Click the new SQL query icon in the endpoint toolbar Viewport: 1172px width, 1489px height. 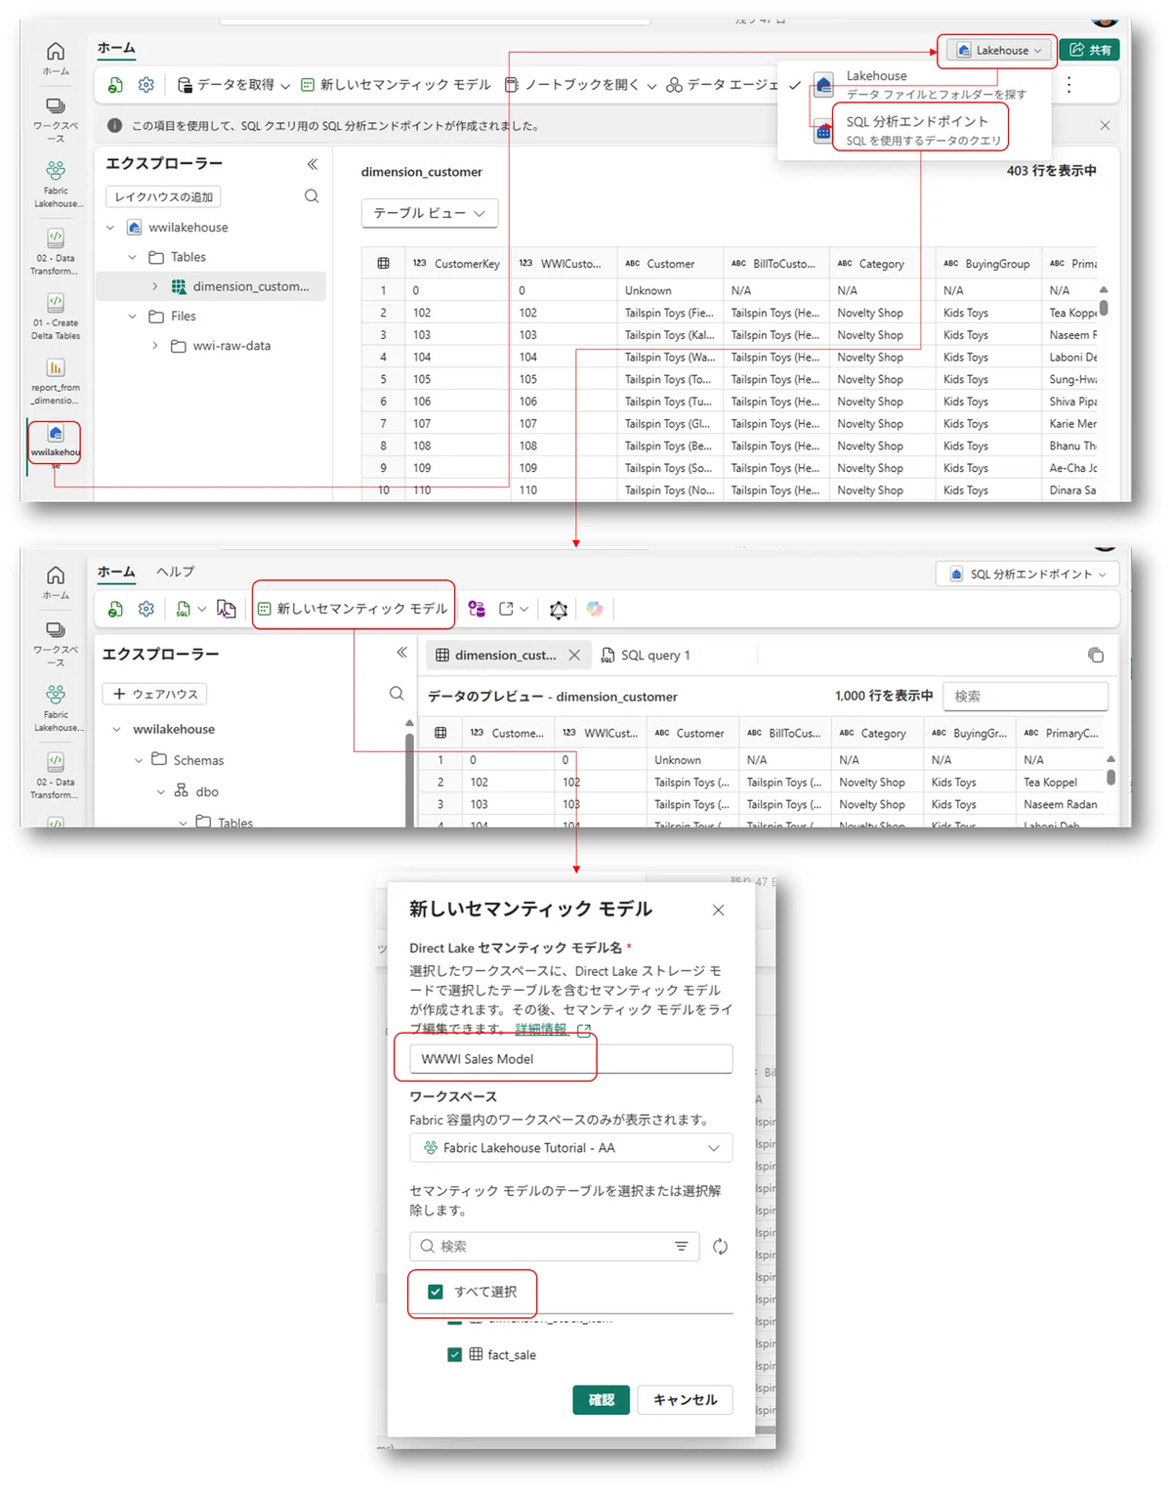[184, 609]
